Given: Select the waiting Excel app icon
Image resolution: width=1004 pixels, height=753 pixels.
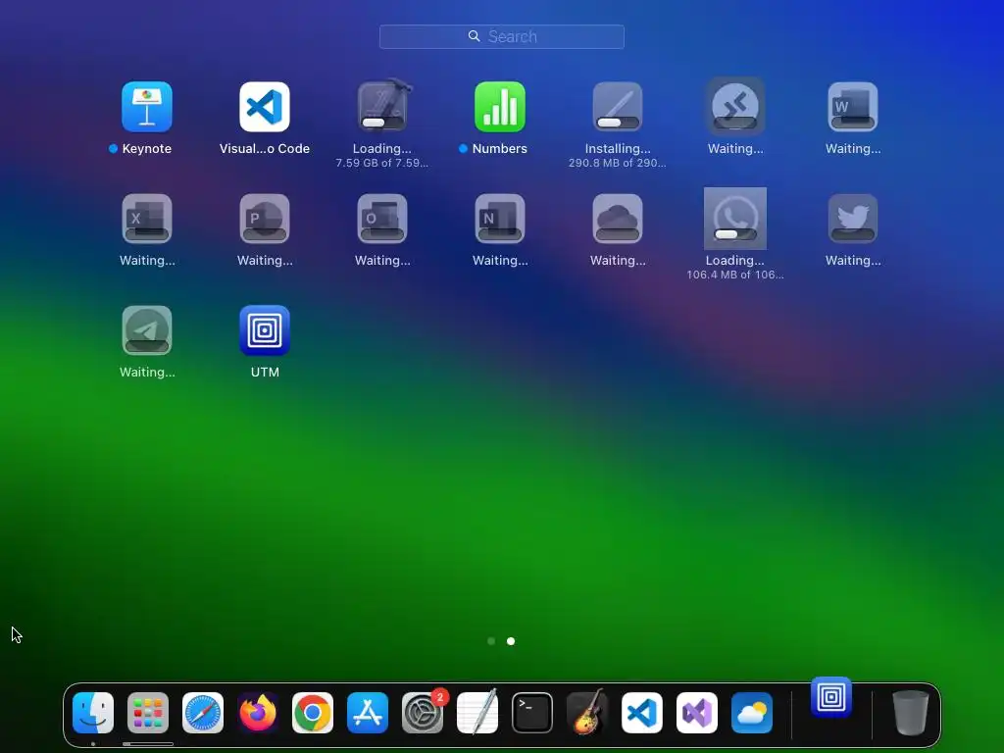Looking at the screenshot, I should pos(147,219).
